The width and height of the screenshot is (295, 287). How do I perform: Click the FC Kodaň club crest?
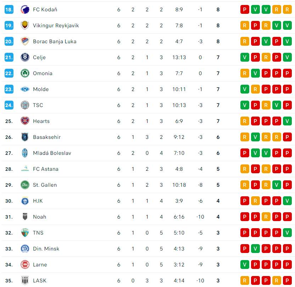coord(25,10)
